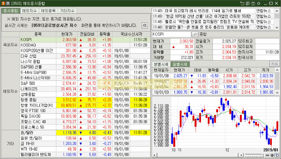
Task: Click the number 1 icon in title bar
Action: point(3,4)
